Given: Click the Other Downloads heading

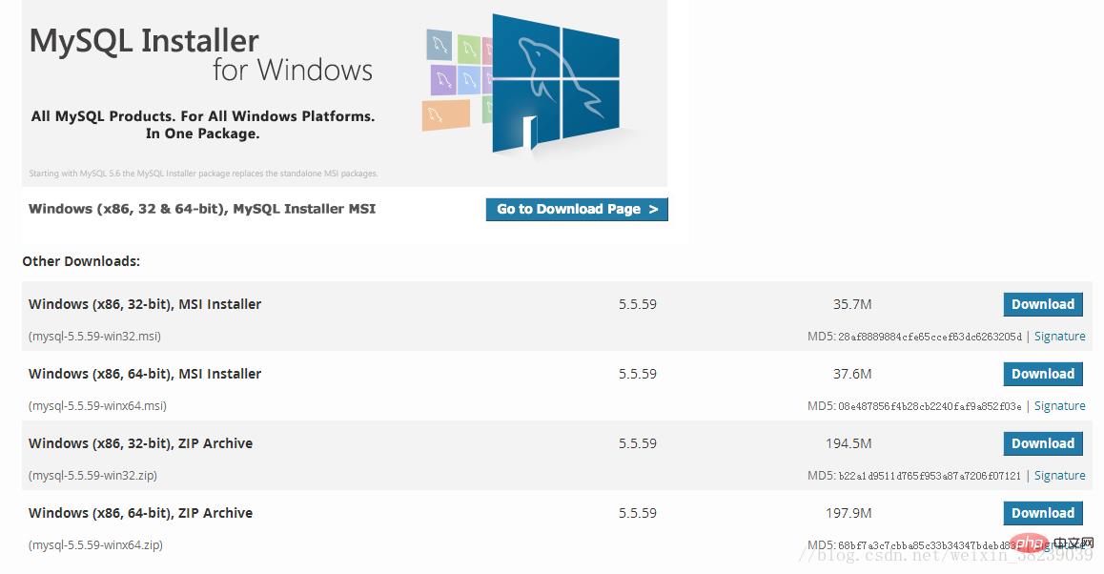Looking at the screenshot, I should [81, 261].
